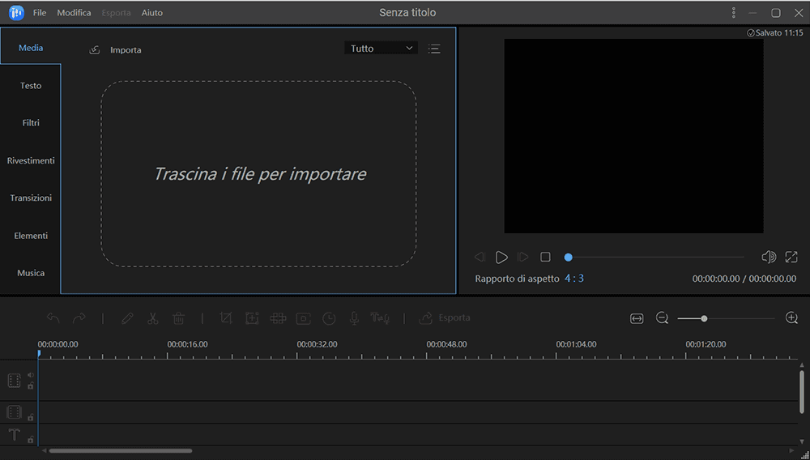Toggle lock on the main video track
The height and width of the screenshot is (460, 810).
(31, 385)
